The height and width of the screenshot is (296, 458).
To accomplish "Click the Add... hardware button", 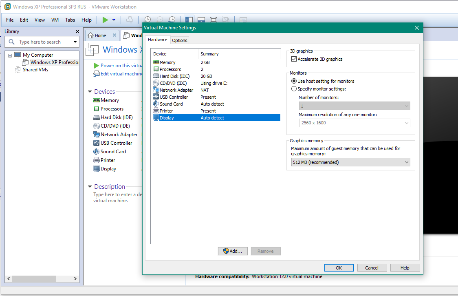I will click(232, 251).
